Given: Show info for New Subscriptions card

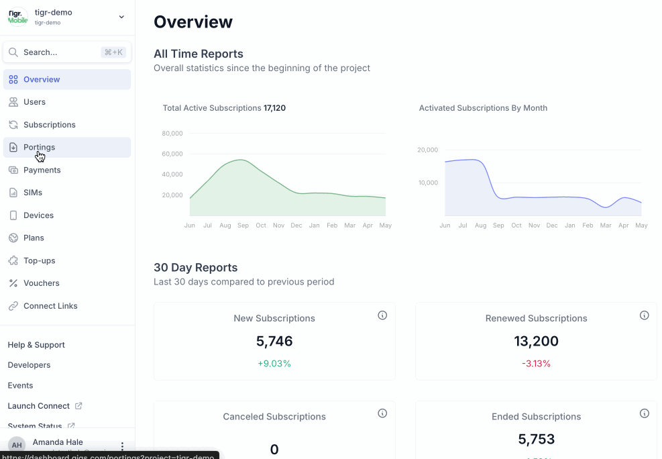Looking at the screenshot, I should coord(382,315).
